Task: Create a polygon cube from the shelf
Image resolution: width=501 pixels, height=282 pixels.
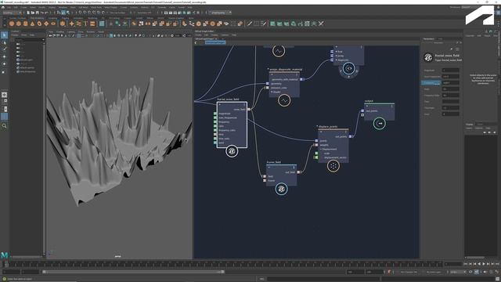Action: 19,23
